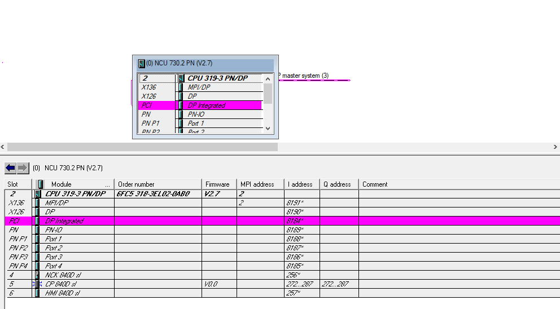This screenshot has width=560, height=309.
Task: Click the horizontal scrollbar thumb
Action: click(142, 147)
